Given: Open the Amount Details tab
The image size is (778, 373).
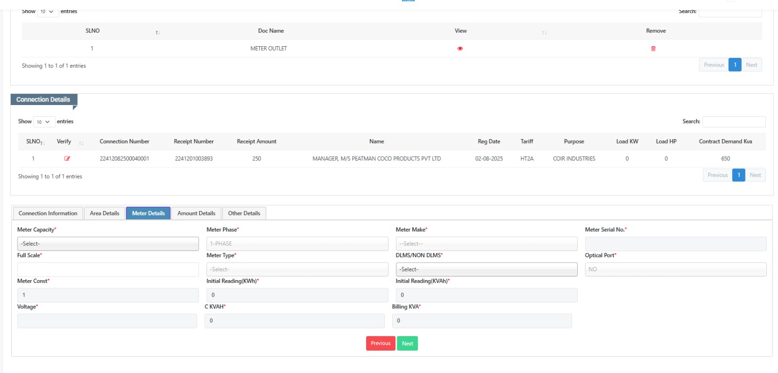Looking at the screenshot, I should click(196, 213).
